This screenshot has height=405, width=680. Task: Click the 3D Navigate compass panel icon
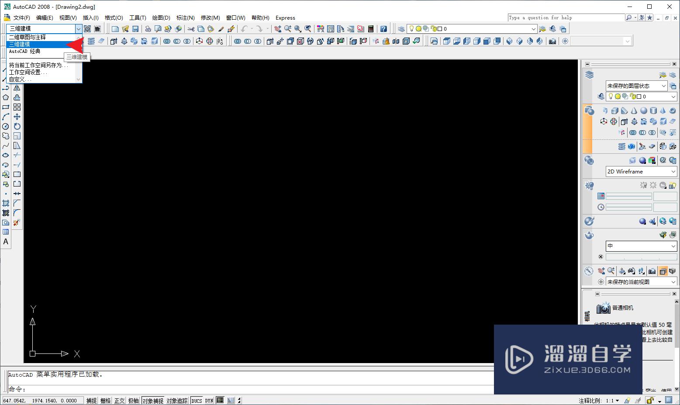coord(589,271)
